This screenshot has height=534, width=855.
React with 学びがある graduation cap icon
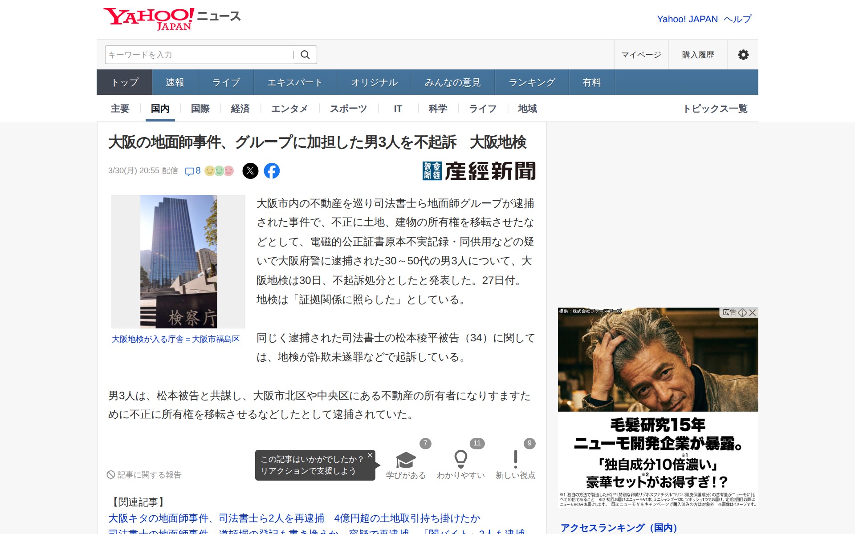(x=406, y=460)
